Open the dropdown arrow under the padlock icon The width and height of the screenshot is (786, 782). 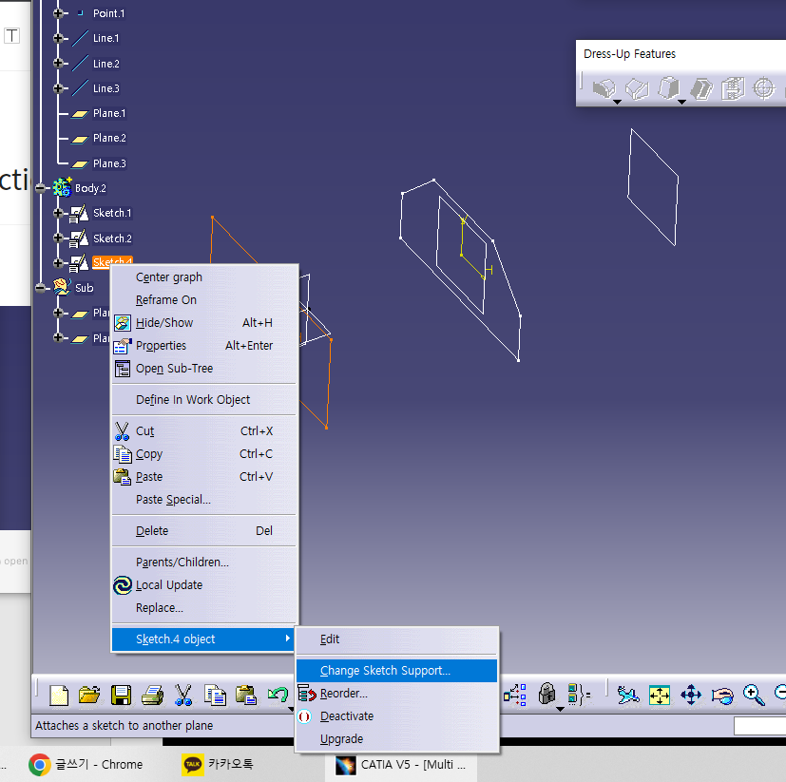tap(560, 709)
